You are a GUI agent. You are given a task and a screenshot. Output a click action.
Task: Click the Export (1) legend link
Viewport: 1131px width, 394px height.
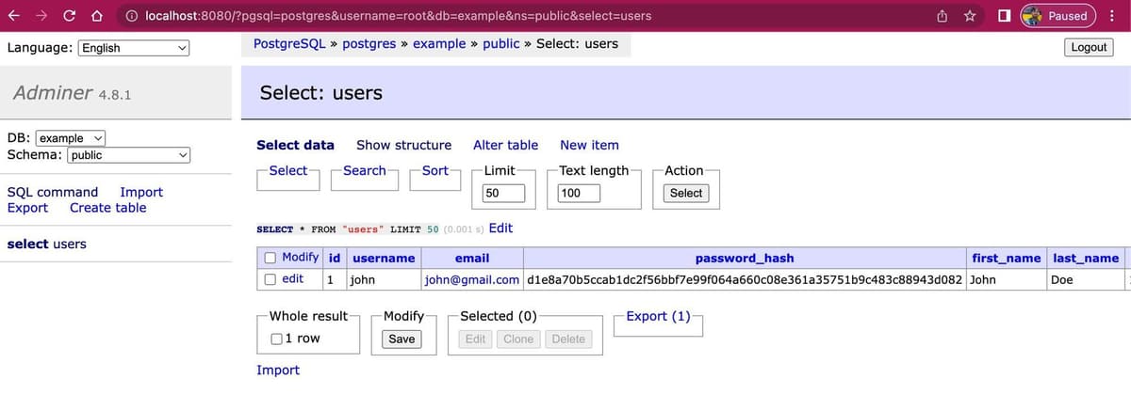coord(658,316)
